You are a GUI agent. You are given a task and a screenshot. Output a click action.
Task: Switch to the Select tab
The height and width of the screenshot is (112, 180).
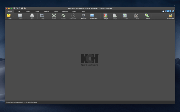pyautogui.click(x=28, y=11)
